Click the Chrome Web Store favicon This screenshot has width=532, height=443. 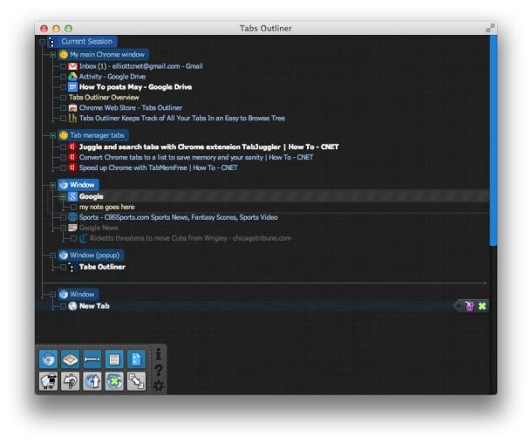pos(72,108)
